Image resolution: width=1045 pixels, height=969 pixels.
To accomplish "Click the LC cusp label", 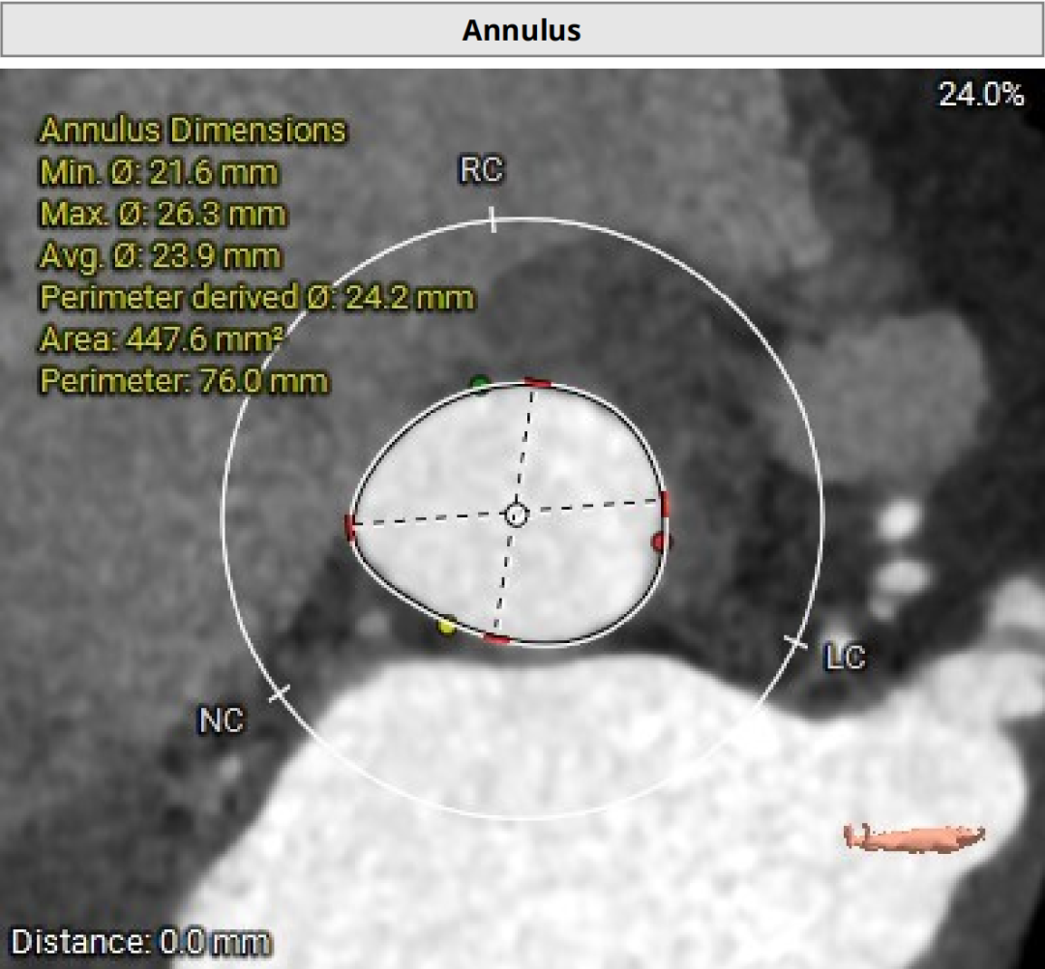I will point(844,659).
